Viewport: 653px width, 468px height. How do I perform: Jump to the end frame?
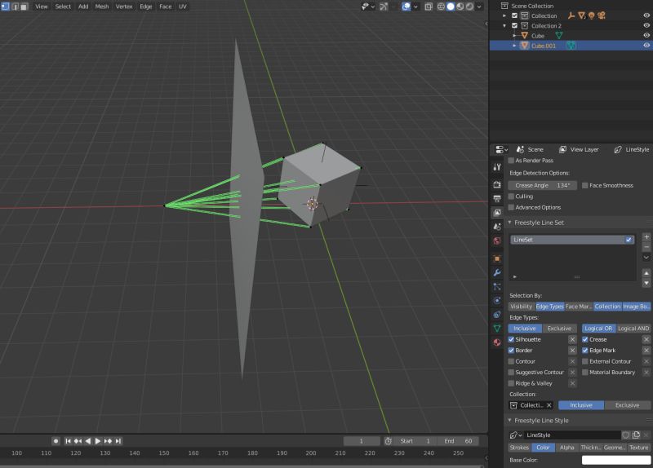(118, 441)
